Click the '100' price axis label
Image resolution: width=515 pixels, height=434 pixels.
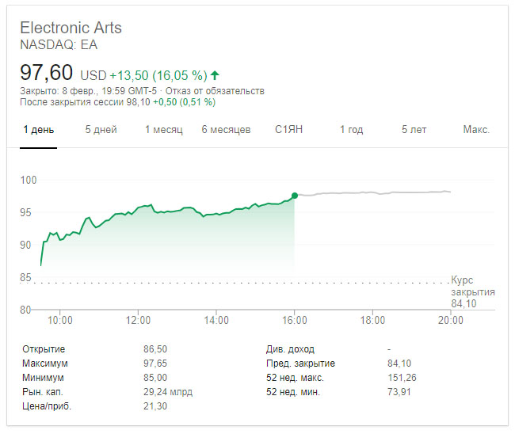click(x=29, y=180)
